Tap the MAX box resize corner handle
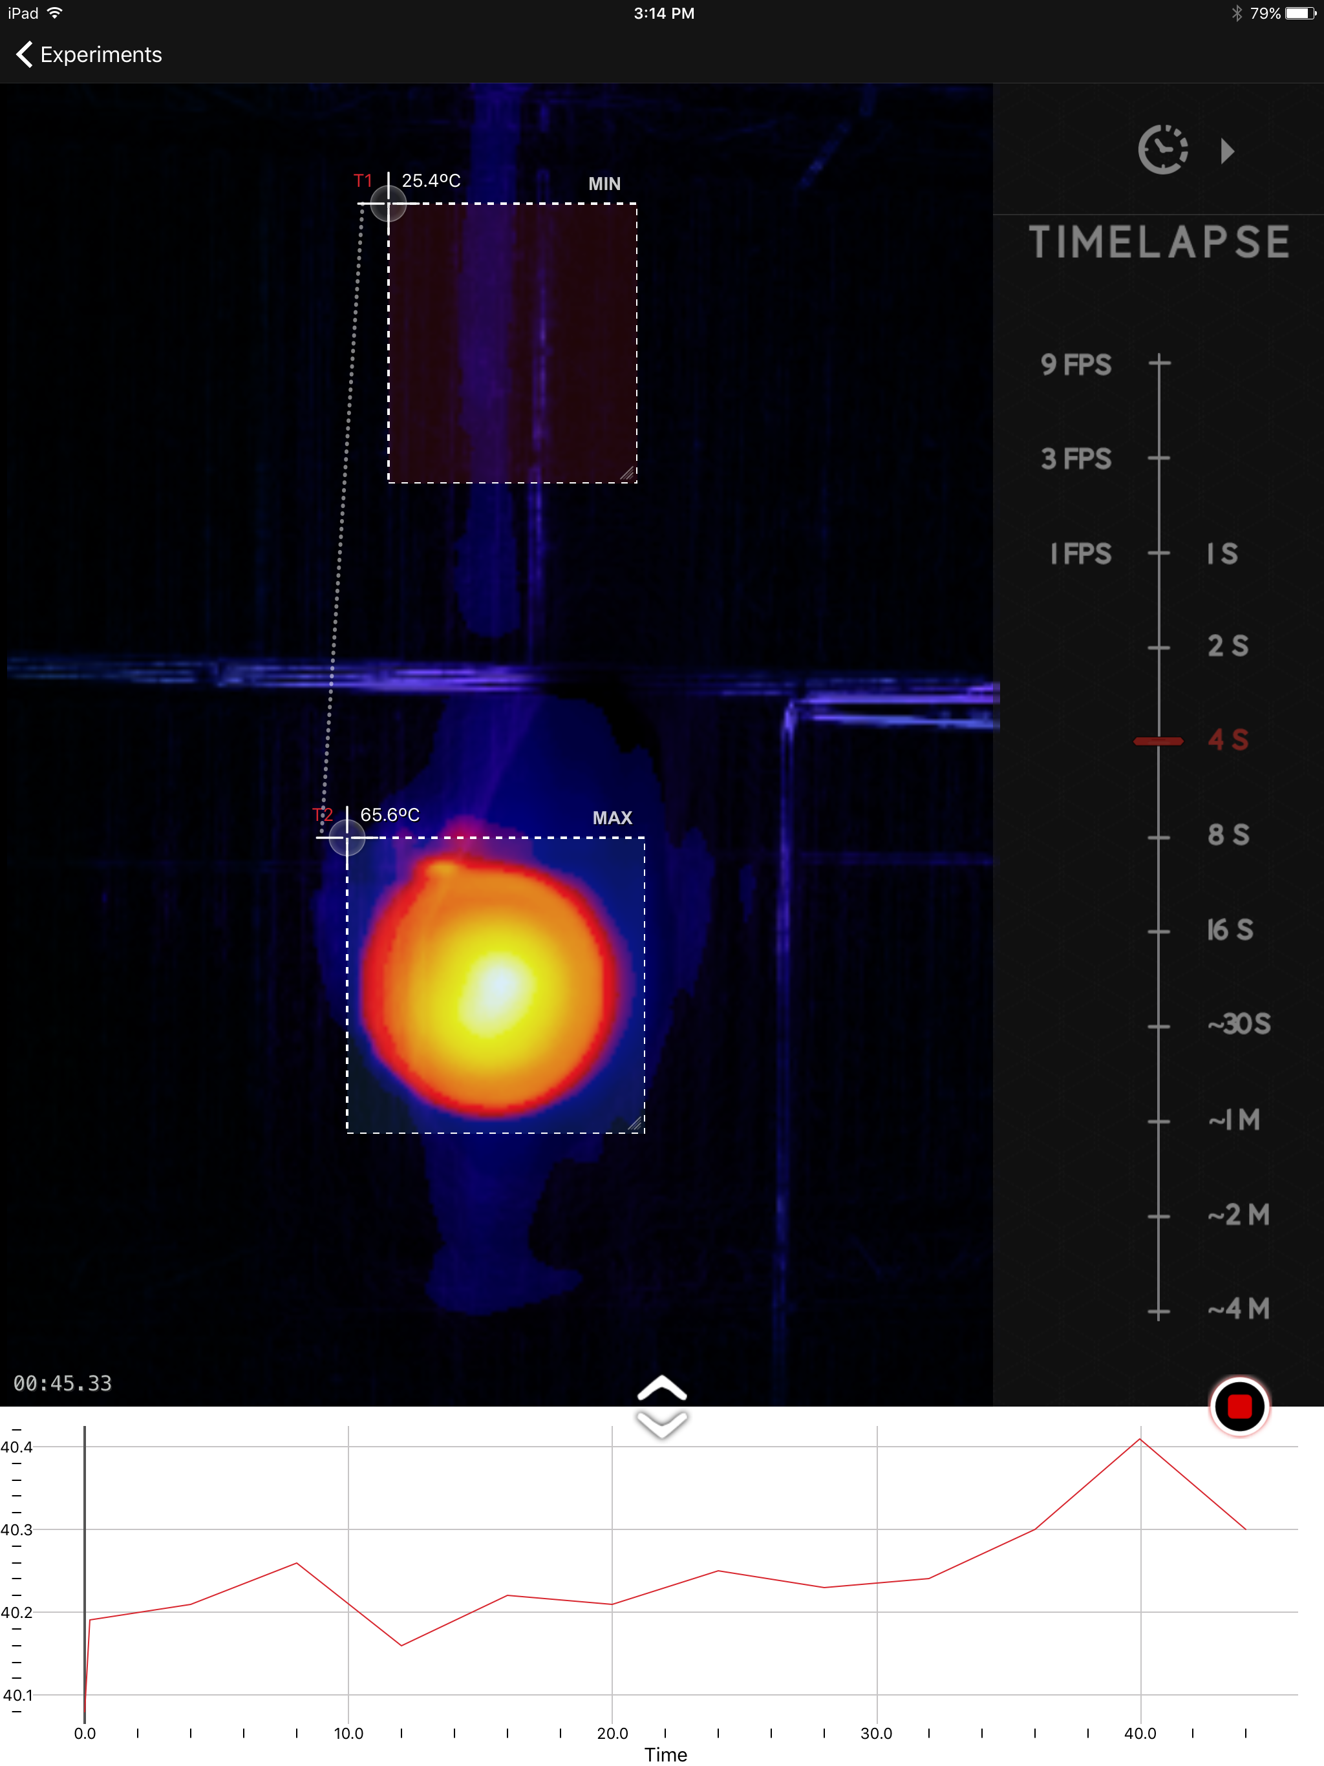Screen dimensions: 1324x1766 pyautogui.click(x=635, y=1124)
